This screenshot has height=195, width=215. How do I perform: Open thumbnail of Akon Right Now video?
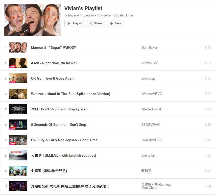pos(18,63)
